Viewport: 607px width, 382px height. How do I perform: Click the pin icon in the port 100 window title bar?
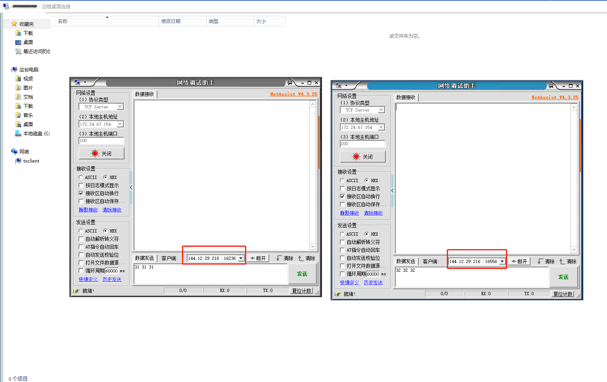pos(290,83)
